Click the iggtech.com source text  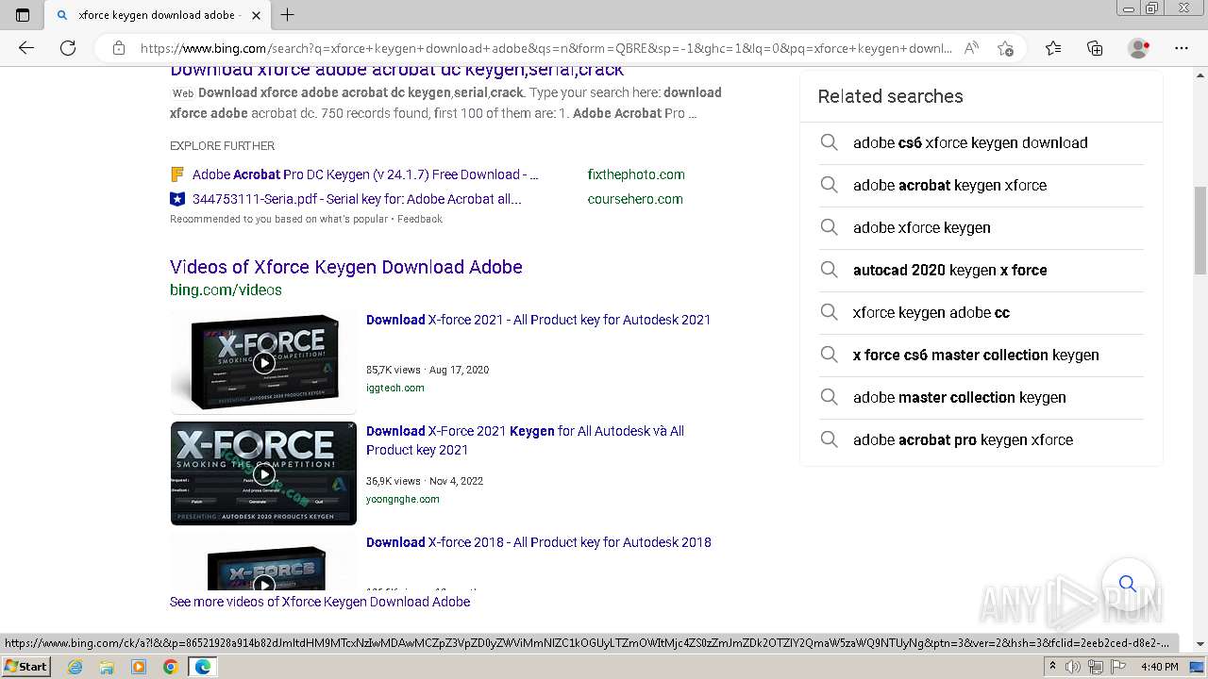point(394,388)
